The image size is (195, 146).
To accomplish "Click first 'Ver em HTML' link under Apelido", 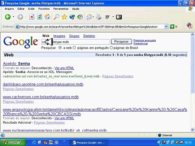I will 64,68.
